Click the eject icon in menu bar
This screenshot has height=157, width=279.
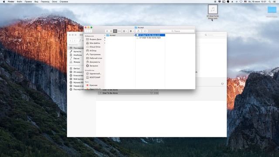coord(232,2)
